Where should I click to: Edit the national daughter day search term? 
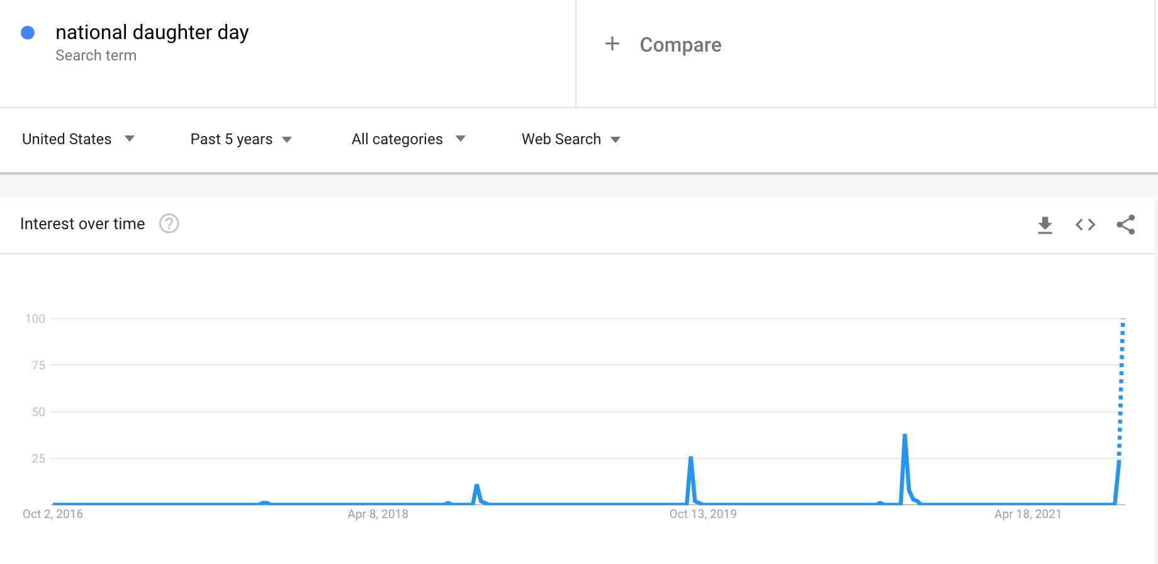152,32
